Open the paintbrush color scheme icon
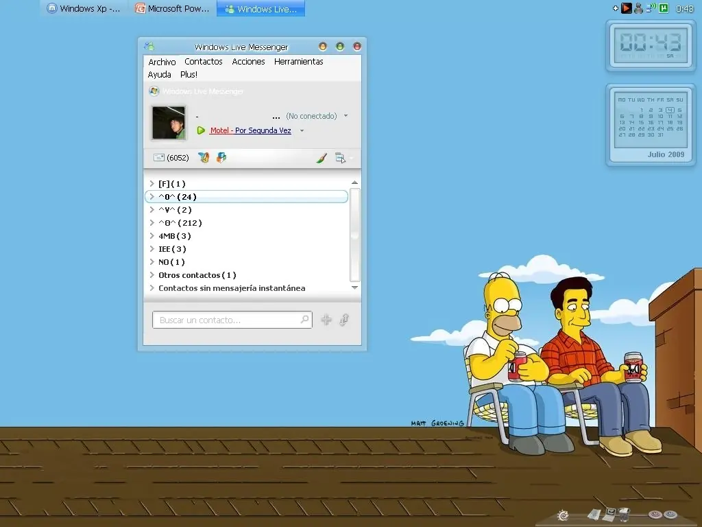 pos(322,158)
